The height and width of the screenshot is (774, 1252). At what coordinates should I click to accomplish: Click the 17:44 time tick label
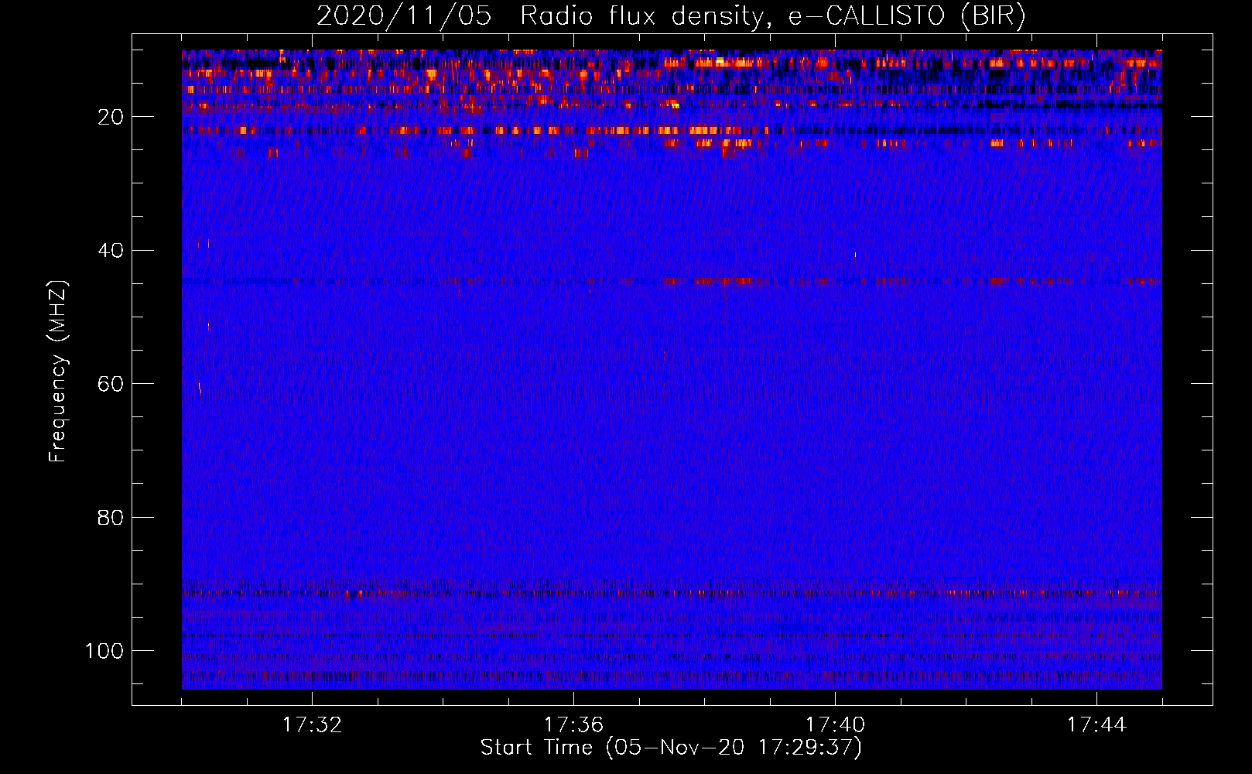1096,725
